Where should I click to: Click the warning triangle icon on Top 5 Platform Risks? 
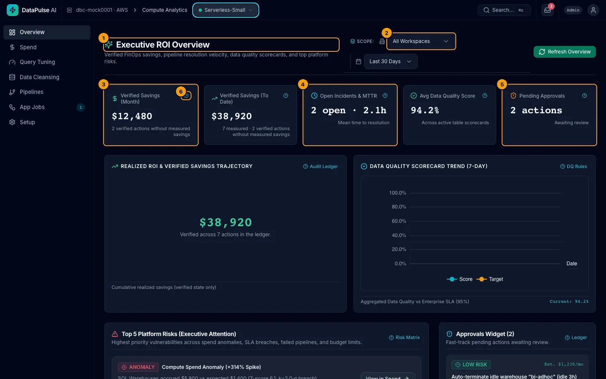115,334
